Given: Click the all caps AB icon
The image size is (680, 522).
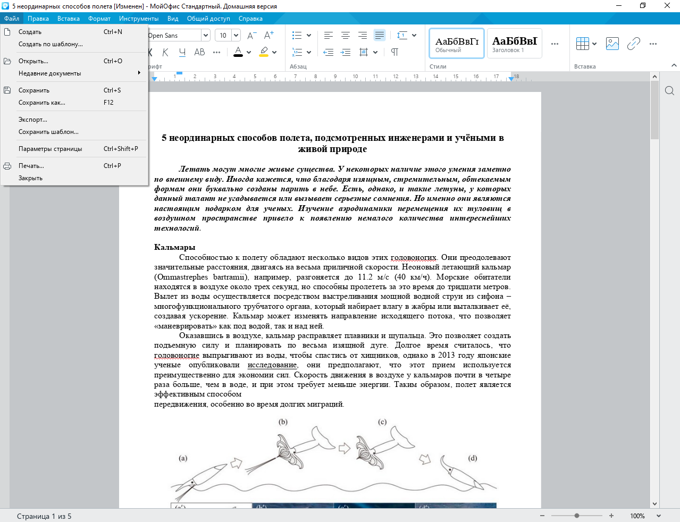Looking at the screenshot, I should pos(199,52).
